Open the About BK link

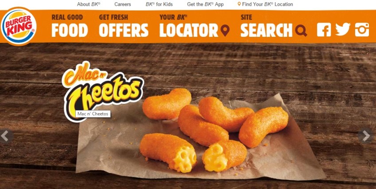tap(89, 4)
